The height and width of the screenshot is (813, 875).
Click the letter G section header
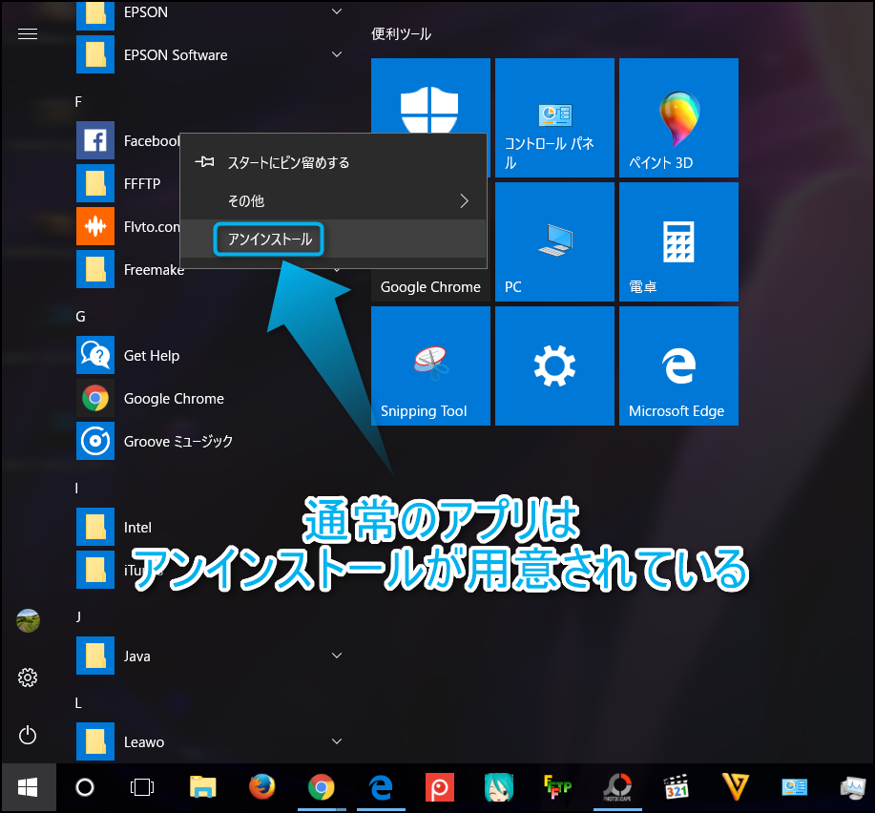(x=81, y=316)
